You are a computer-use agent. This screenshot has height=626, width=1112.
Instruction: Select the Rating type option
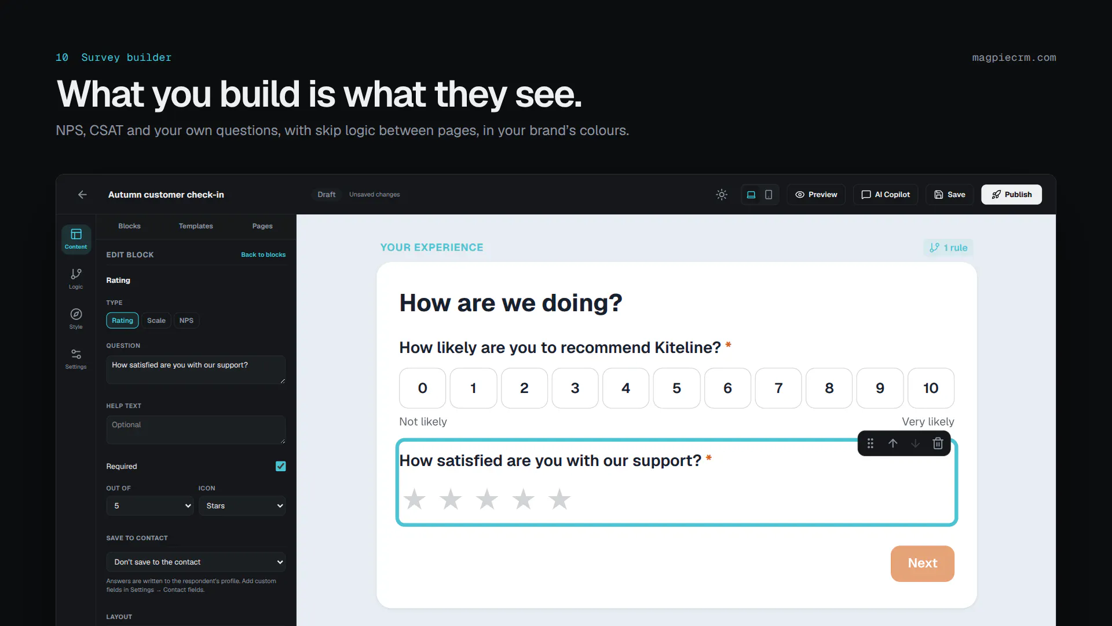coord(122,321)
